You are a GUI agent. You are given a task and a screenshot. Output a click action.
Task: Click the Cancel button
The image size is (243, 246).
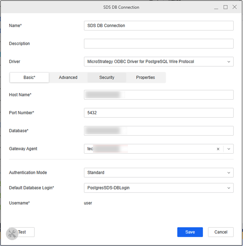pos(221,232)
